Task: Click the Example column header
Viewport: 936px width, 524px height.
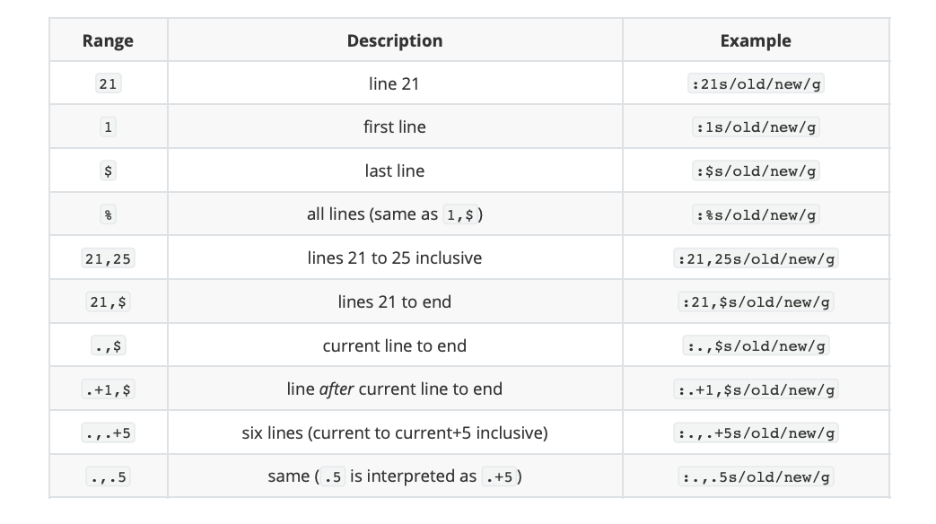Action: click(756, 40)
